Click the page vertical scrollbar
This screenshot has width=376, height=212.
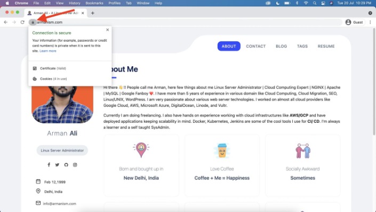point(374,82)
